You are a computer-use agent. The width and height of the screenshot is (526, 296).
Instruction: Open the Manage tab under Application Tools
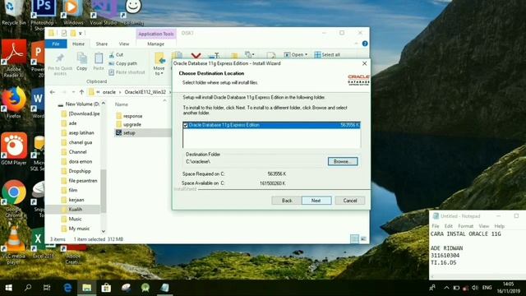[155, 44]
